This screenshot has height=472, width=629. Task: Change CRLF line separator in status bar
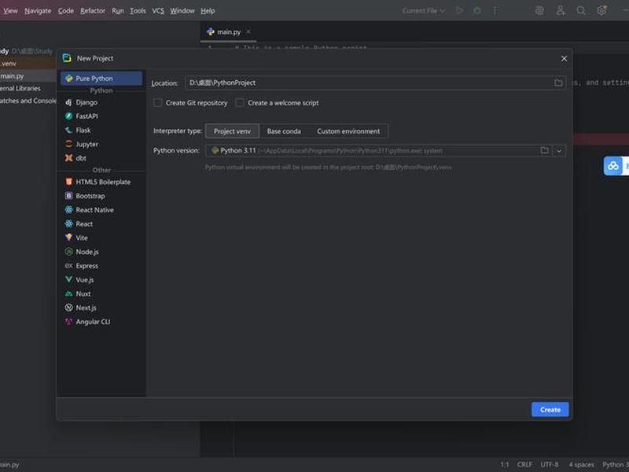(x=524, y=464)
